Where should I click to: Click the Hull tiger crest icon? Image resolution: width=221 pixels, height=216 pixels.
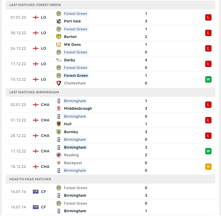click(59, 124)
